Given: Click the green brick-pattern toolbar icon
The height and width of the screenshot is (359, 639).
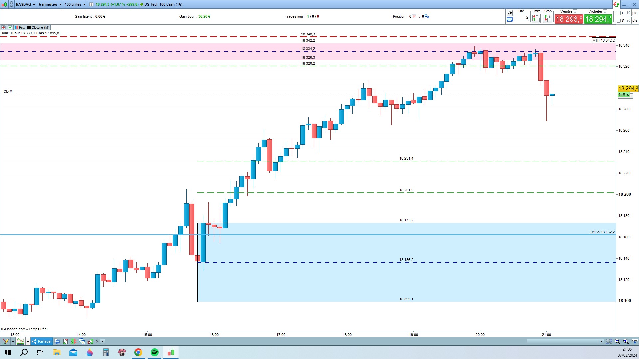Looking at the screenshot, I should [x=74, y=341].
